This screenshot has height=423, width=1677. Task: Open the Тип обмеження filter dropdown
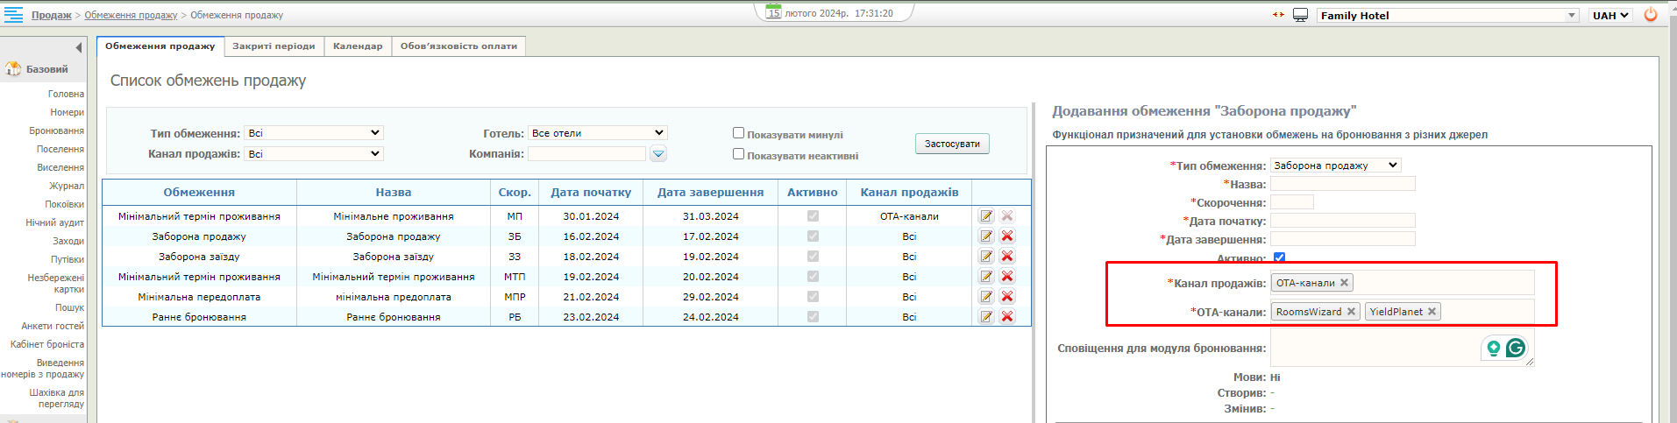pos(314,133)
